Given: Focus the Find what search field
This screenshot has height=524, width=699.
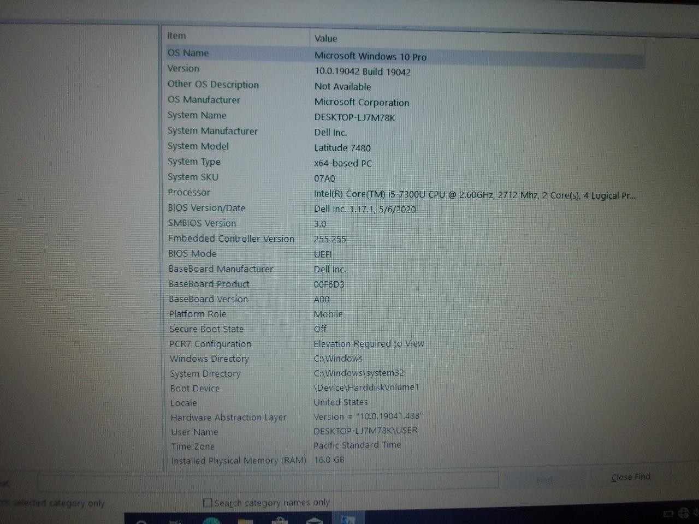Looking at the screenshot, I should [x=268, y=482].
